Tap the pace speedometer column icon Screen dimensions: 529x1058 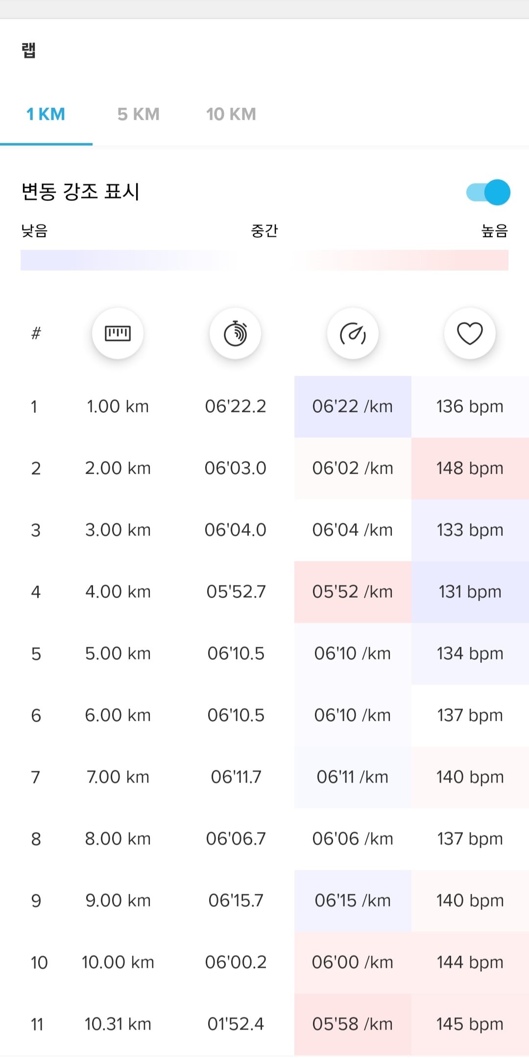pyautogui.click(x=353, y=333)
